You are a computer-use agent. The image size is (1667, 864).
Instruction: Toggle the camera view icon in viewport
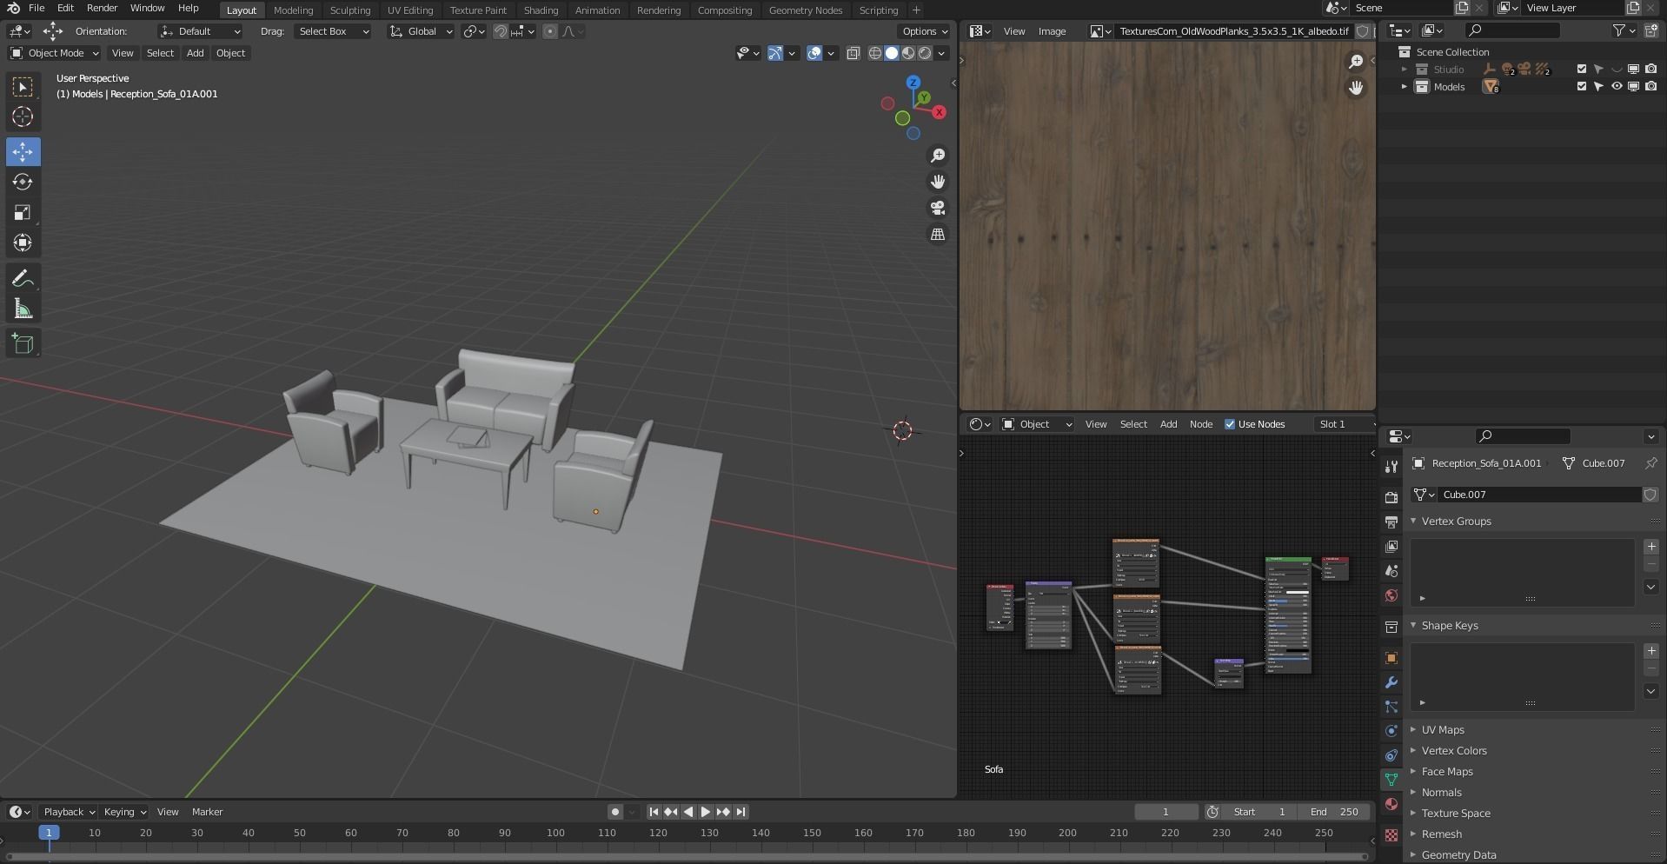tap(938, 208)
